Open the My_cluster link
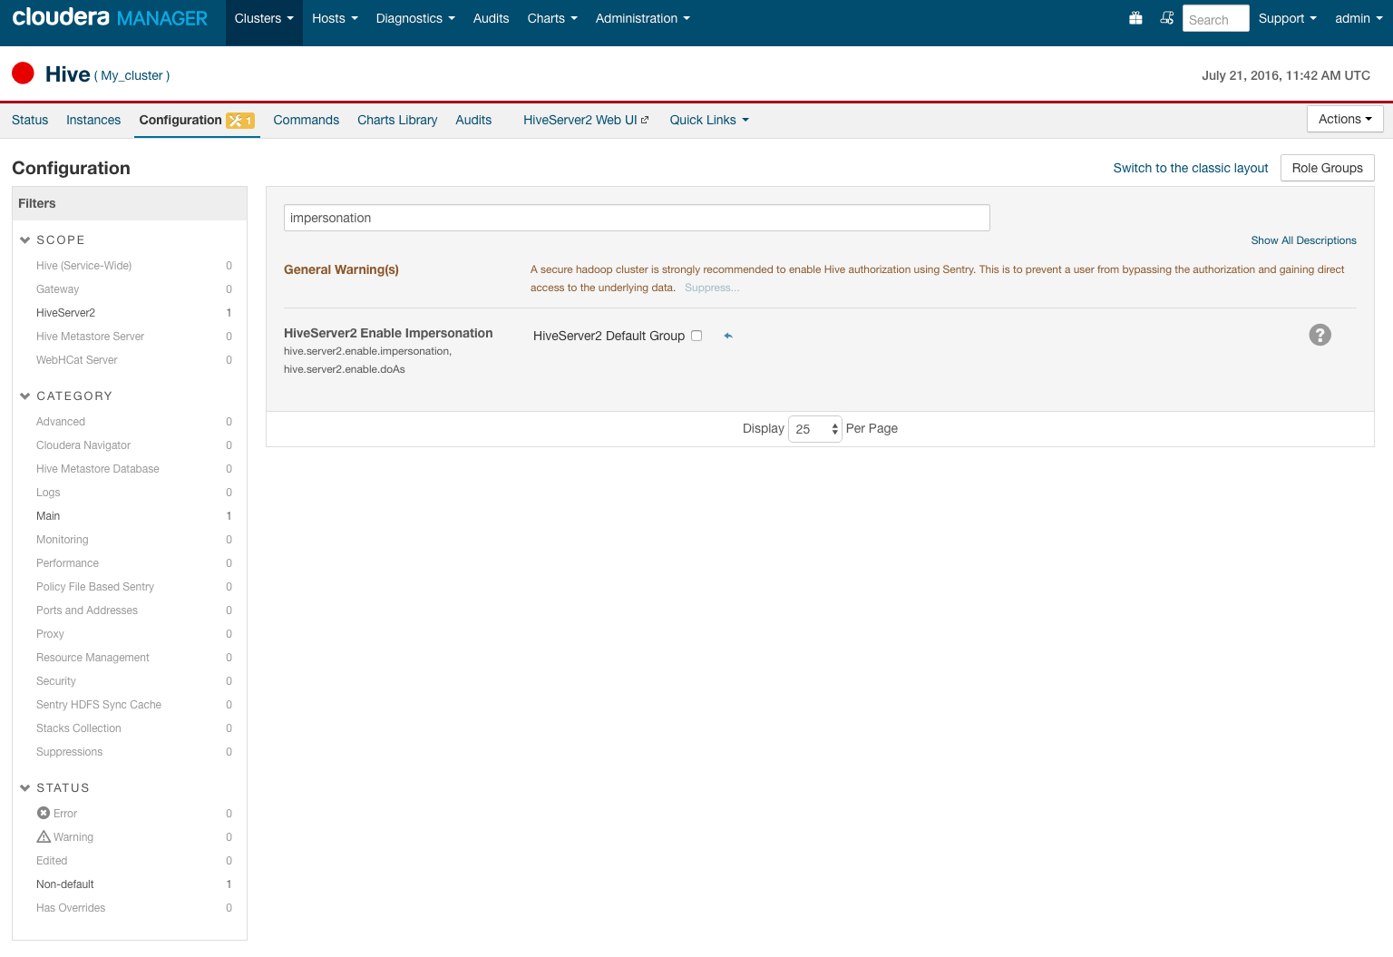 click(132, 75)
